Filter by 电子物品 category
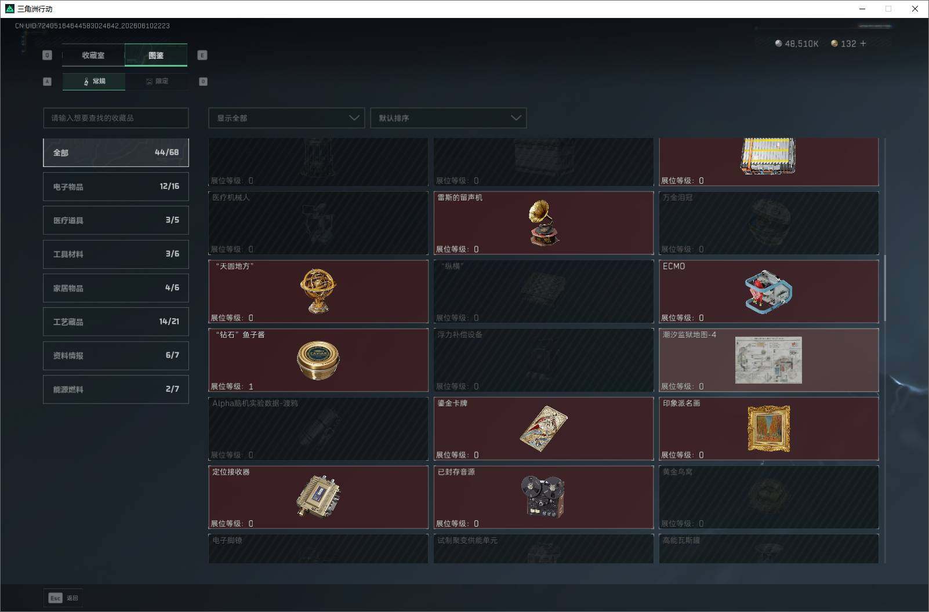Viewport: 929px width, 612px height. pos(116,187)
